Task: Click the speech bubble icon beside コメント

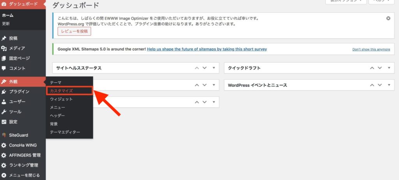Action: coord(4,68)
